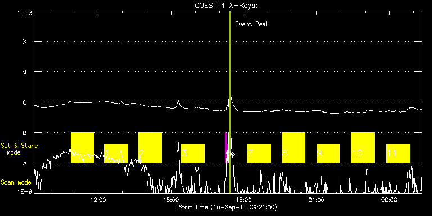Select yellow scan block labeled 1
This screenshot has width=432, height=216.
(116, 153)
